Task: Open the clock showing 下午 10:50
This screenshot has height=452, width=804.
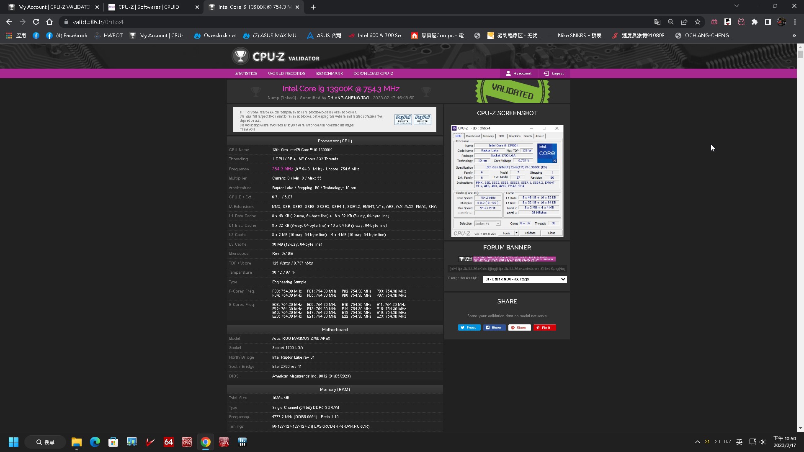Action: point(784,442)
